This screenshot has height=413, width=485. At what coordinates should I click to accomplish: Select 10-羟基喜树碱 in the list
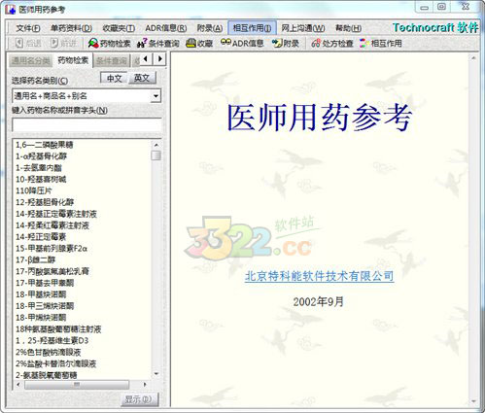[41, 179]
